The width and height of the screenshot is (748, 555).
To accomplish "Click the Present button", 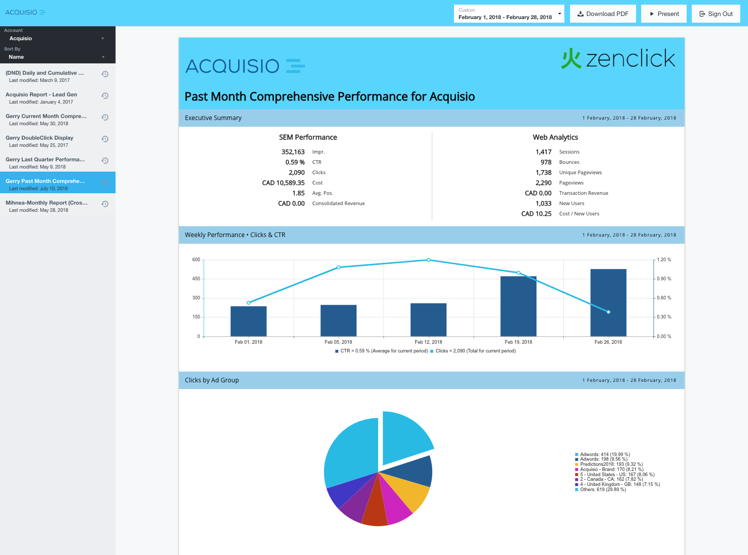I will click(664, 13).
